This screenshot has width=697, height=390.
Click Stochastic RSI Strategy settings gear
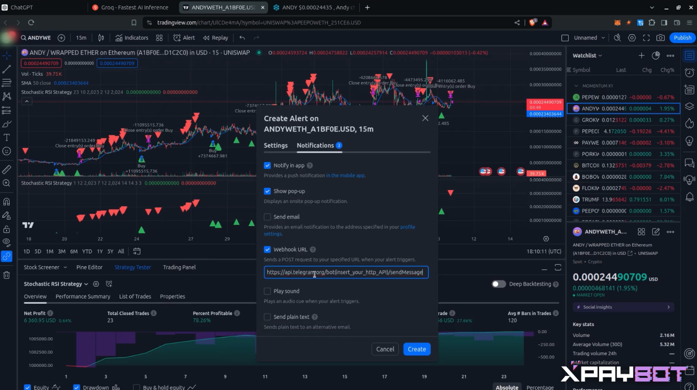click(96, 284)
